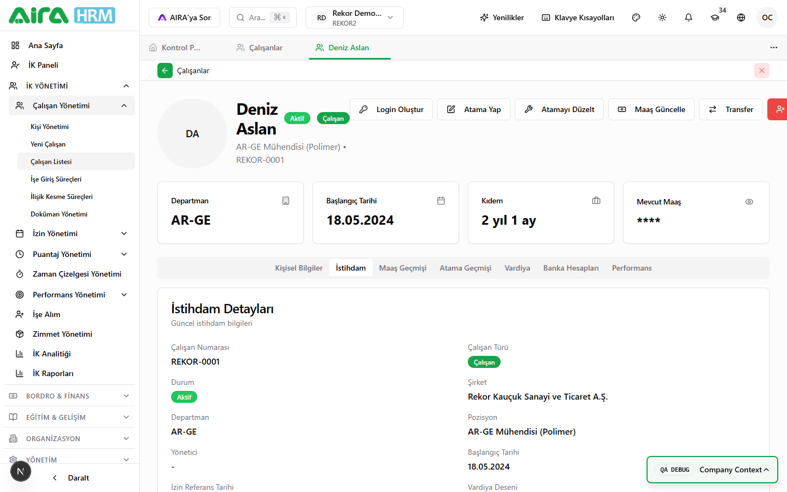
Task: Open İlişik Kesme Süreçleri item
Action: (76, 197)
